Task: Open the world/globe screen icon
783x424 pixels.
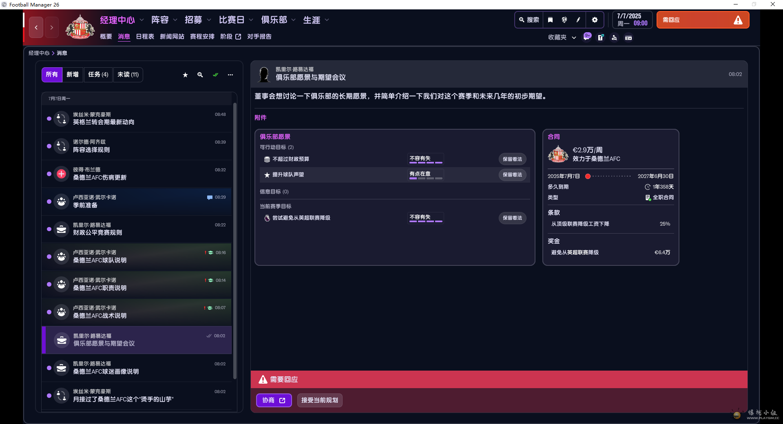Action: [x=564, y=20]
